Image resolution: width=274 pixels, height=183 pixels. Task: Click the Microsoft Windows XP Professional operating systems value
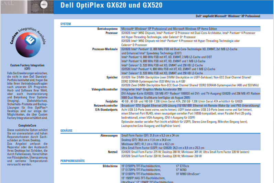click(x=169, y=29)
